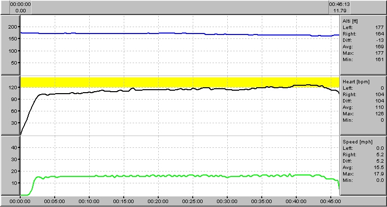Click heart Avg value 110

(x=380, y=107)
